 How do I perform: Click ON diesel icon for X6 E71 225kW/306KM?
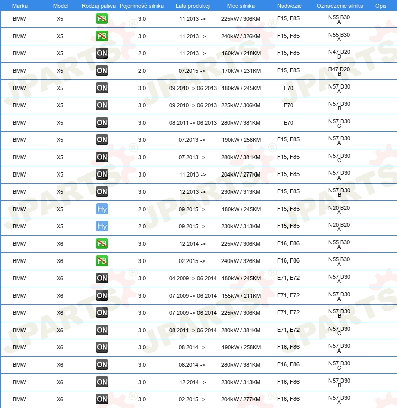tap(102, 313)
